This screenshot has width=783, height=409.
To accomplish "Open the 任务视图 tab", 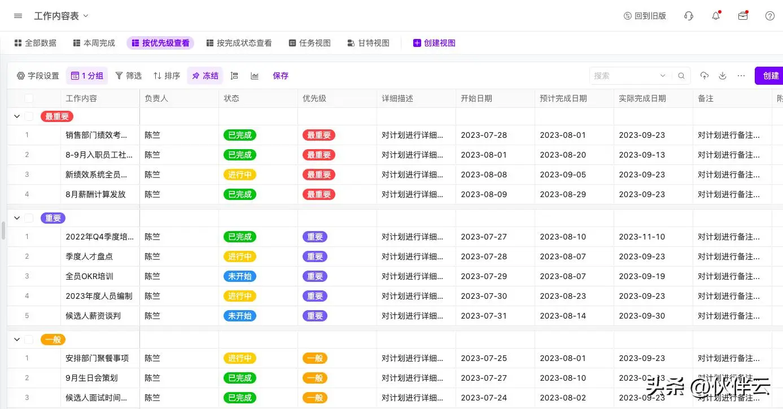I will [x=309, y=43].
